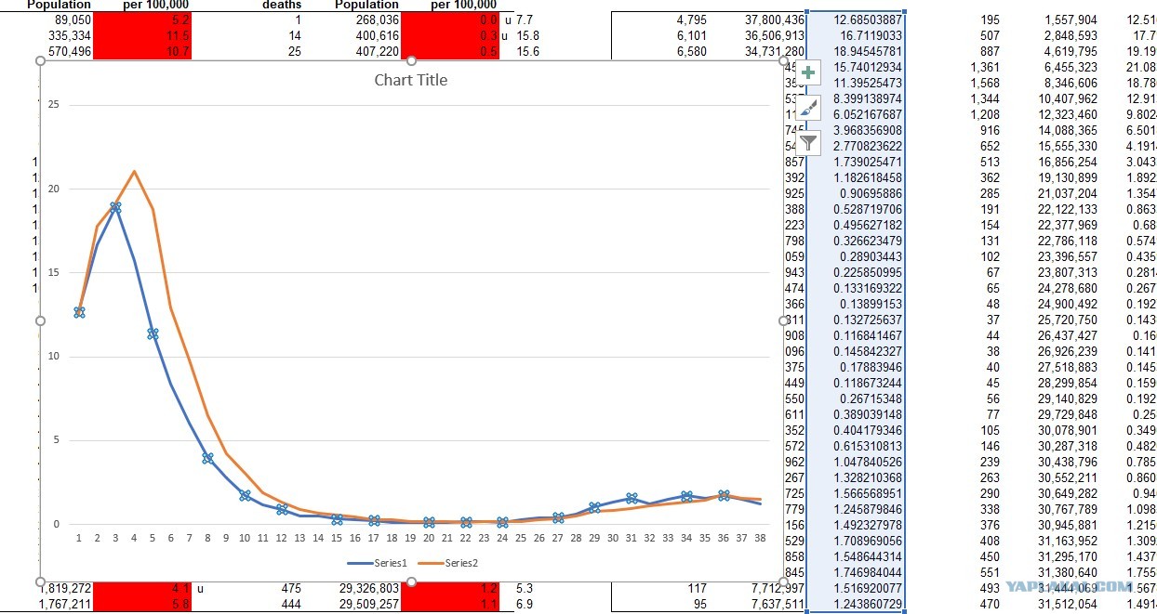Select cell with value 0.528719706

(857, 209)
